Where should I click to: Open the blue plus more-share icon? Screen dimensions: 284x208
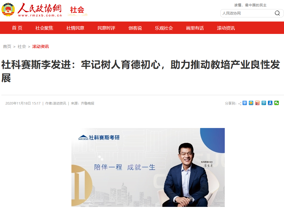245,103
